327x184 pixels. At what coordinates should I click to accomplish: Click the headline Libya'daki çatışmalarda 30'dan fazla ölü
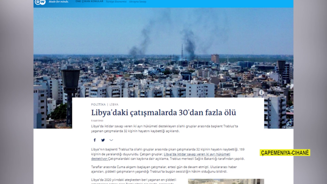point(163,112)
